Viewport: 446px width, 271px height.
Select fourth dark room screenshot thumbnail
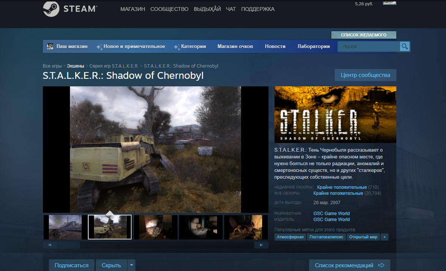pos(200,227)
